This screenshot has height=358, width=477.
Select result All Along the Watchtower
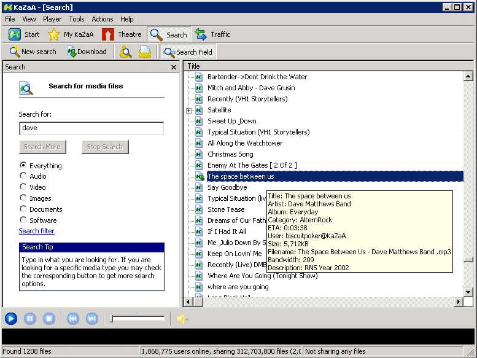click(245, 143)
